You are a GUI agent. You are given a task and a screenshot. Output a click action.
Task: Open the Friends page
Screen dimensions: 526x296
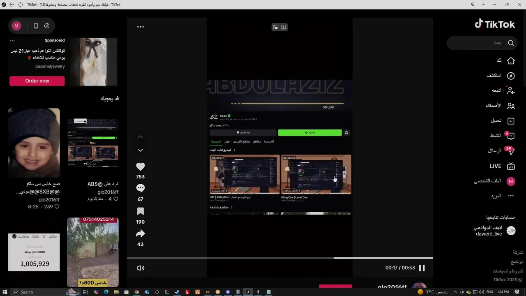(501, 106)
